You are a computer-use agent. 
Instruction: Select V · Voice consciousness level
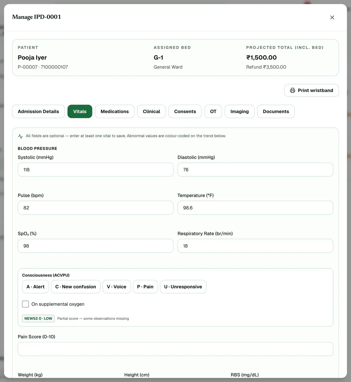click(x=116, y=287)
